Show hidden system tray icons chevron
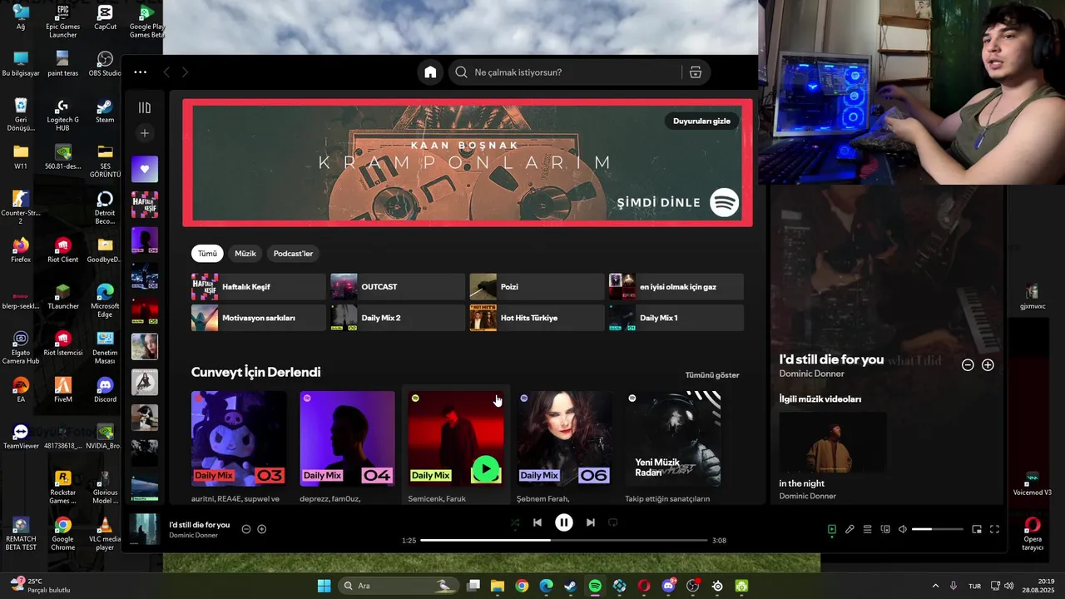 click(935, 586)
